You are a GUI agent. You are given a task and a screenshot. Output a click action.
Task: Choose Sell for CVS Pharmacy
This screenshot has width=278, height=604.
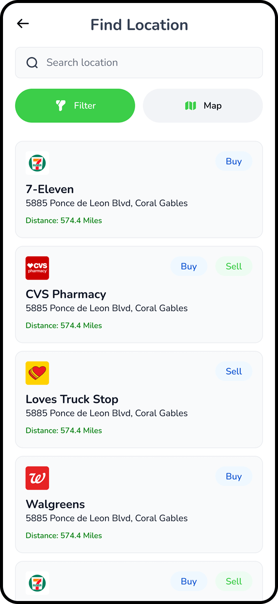[234, 266]
